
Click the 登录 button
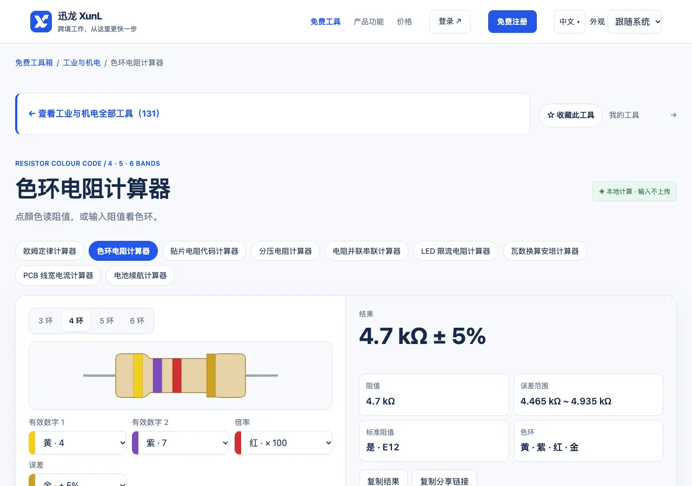pos(450,22)
